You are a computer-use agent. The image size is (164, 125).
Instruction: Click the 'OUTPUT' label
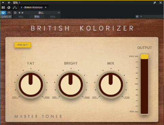pos(145,48)
